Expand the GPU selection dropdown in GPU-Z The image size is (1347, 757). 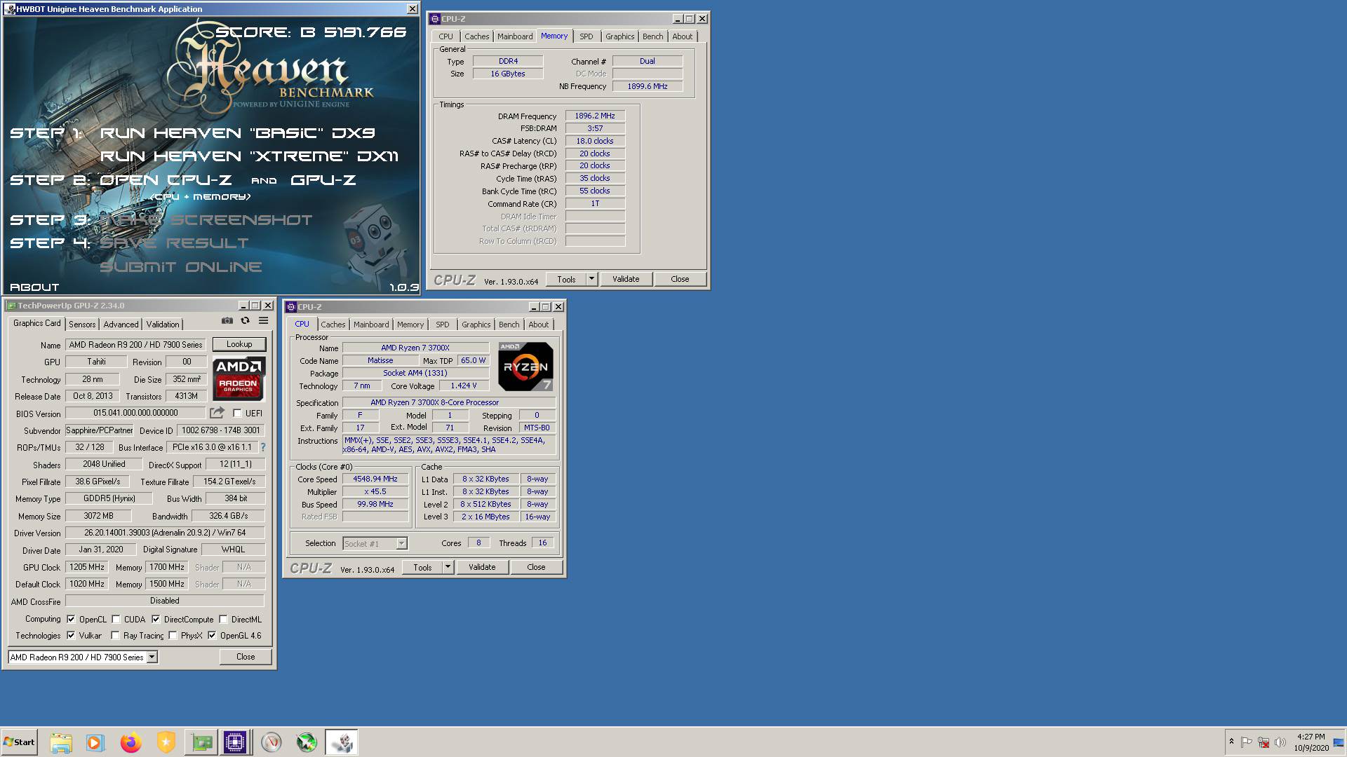click(x=152, y=657)
